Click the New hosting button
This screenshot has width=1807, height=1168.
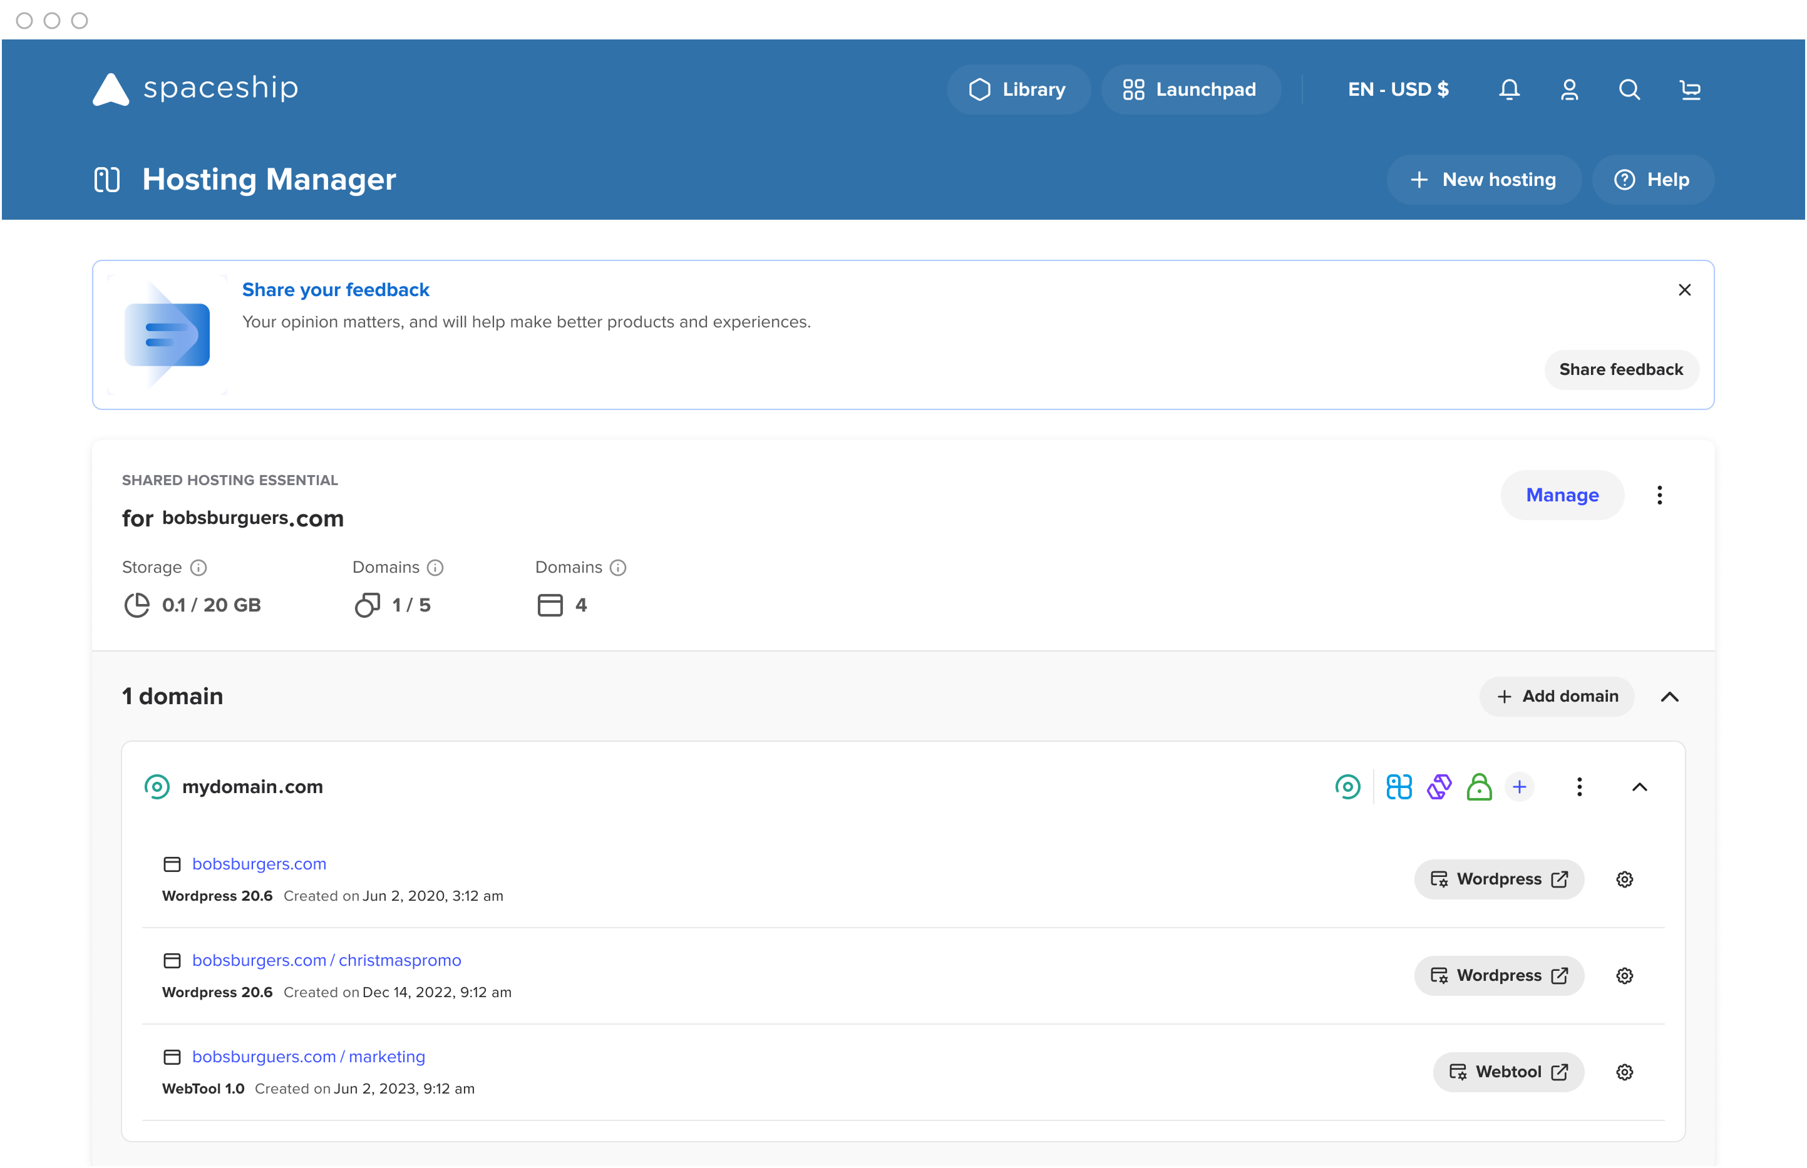[x=1484, y=179]
